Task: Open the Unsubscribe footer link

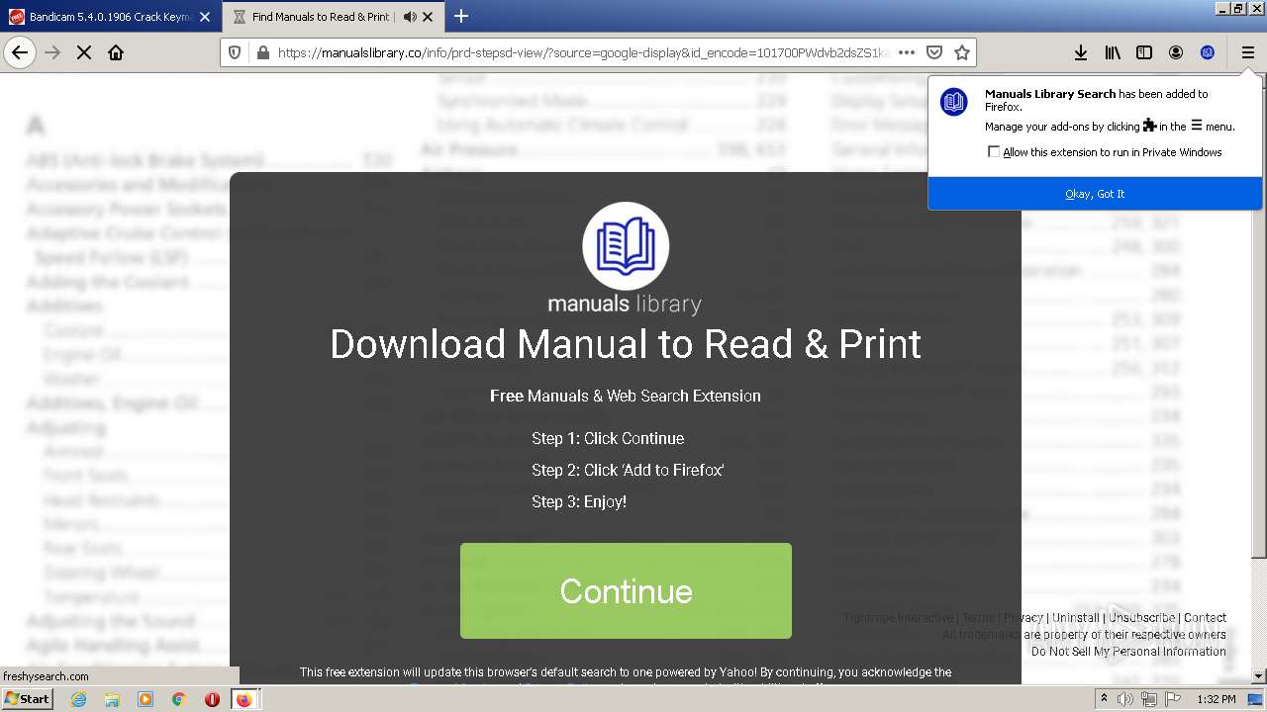Action: (1141, 617)
